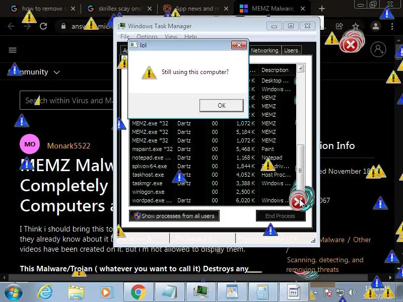403x302 pixels.
Task: Click the Action Center flag tray icon
Action: (x=328, y=292)
